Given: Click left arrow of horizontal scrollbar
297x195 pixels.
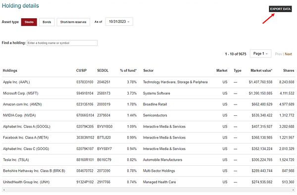Looking at the screenshot, I should tap(4, 190).
